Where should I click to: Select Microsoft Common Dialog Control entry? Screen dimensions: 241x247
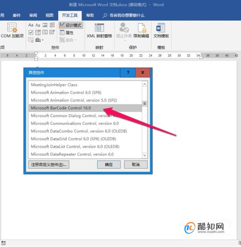click(x=85, y=116)
